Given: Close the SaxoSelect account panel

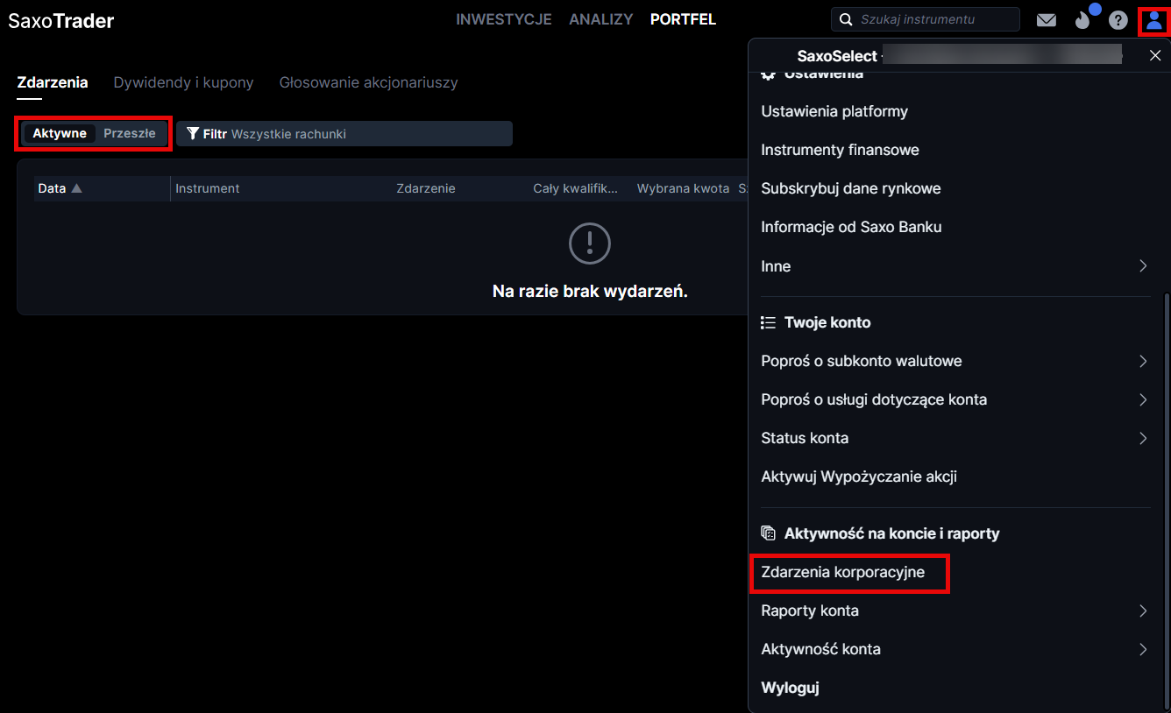Looking at the screenshot, I should (1154, 56).
